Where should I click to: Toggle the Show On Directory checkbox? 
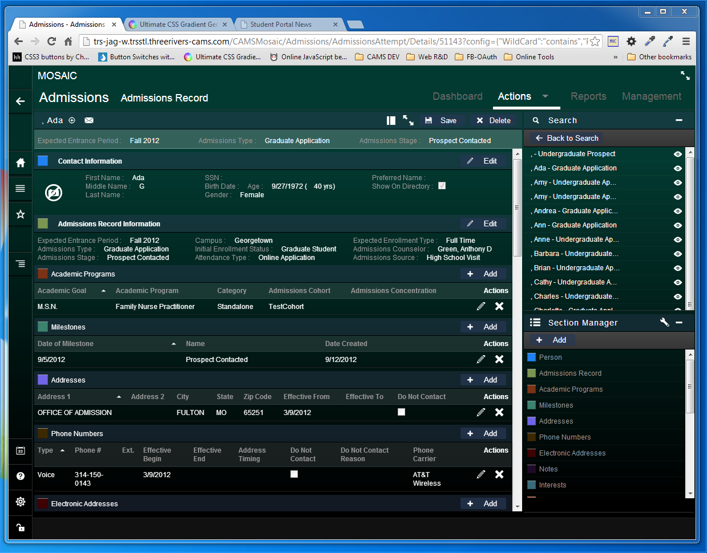(442, 186)
